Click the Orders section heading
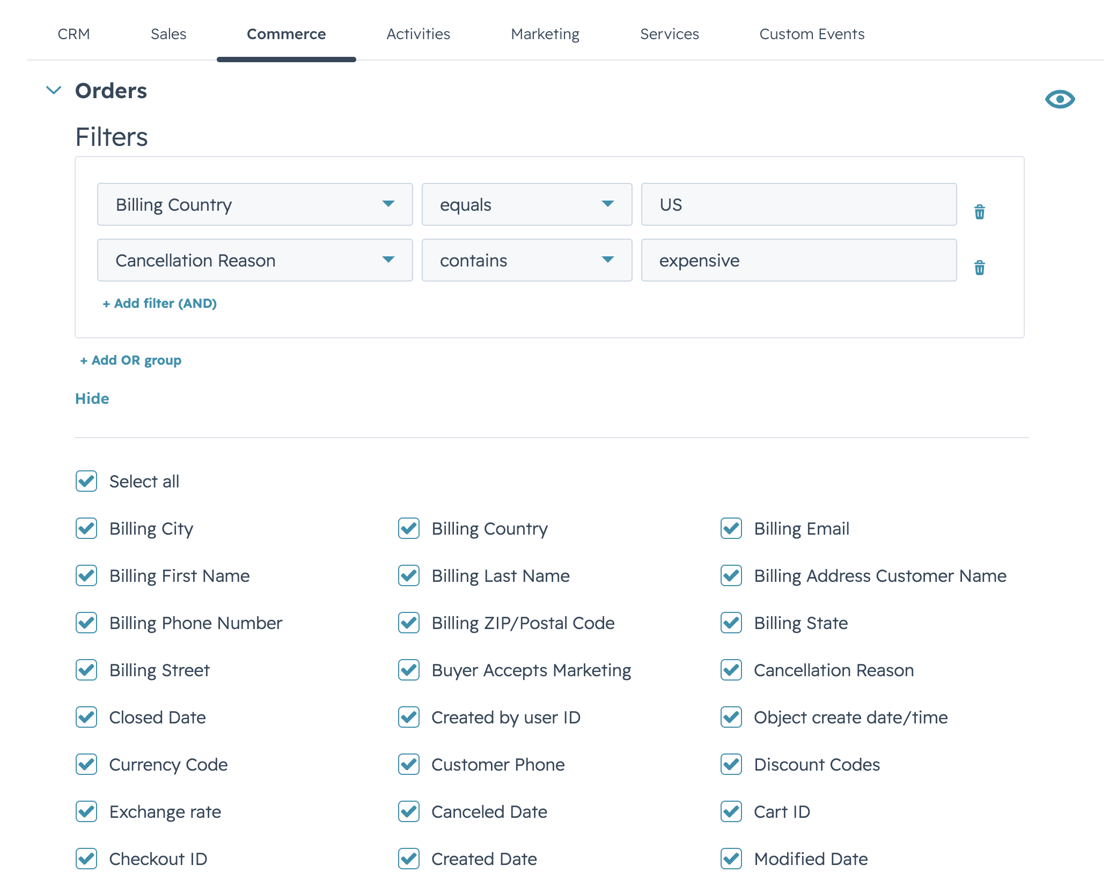The image size is (1116, 887). [111, 91]
